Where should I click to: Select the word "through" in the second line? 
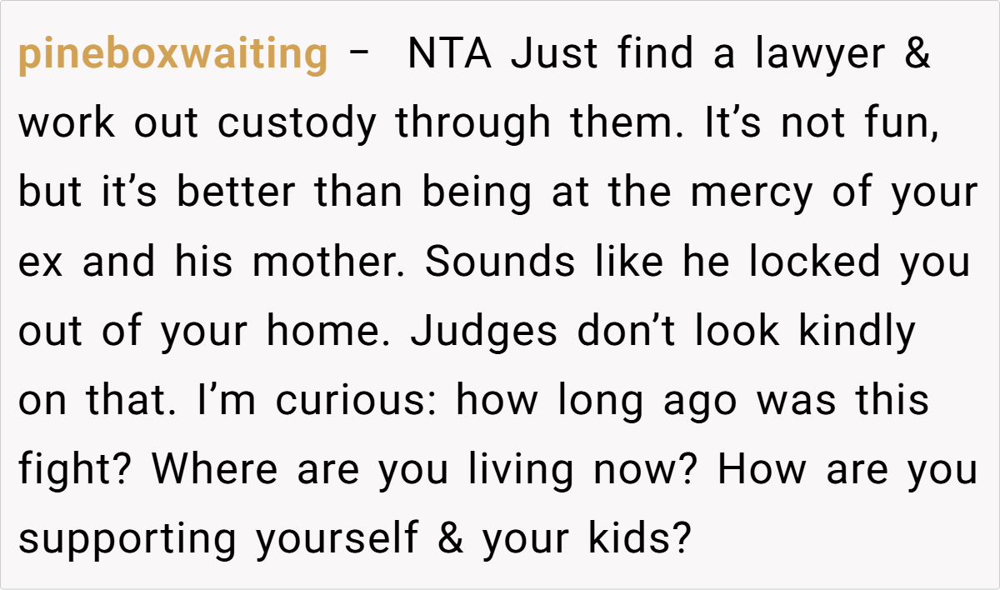(472, 124)
